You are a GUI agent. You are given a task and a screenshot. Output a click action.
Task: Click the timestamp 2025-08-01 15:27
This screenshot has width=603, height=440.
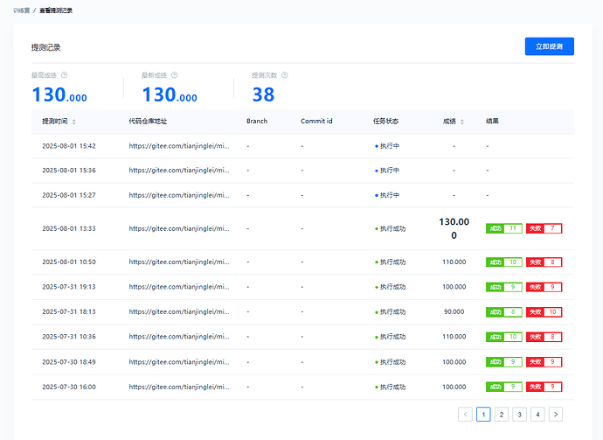[69, 195]
